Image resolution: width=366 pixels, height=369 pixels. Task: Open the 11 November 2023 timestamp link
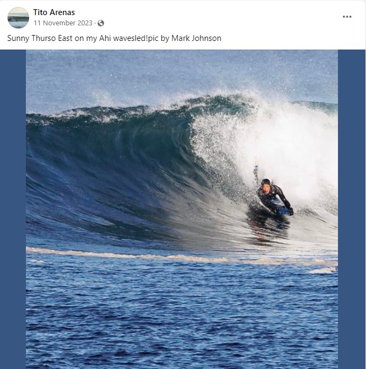pyautogui.click(x=63, y=23)
